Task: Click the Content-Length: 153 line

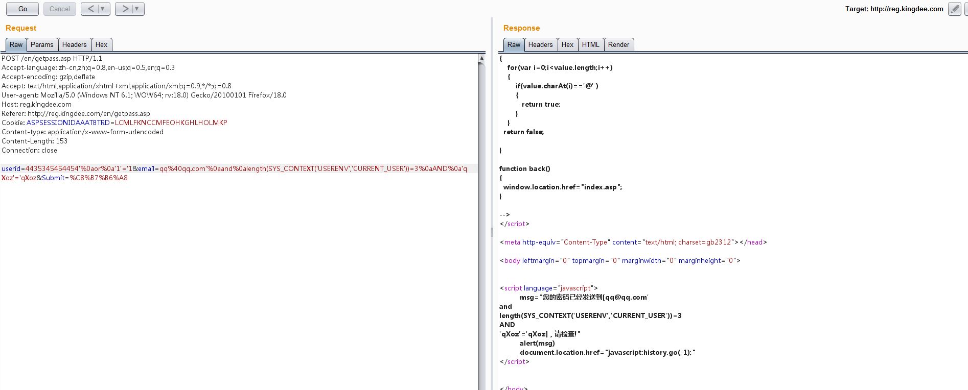Action: (34, 141)
